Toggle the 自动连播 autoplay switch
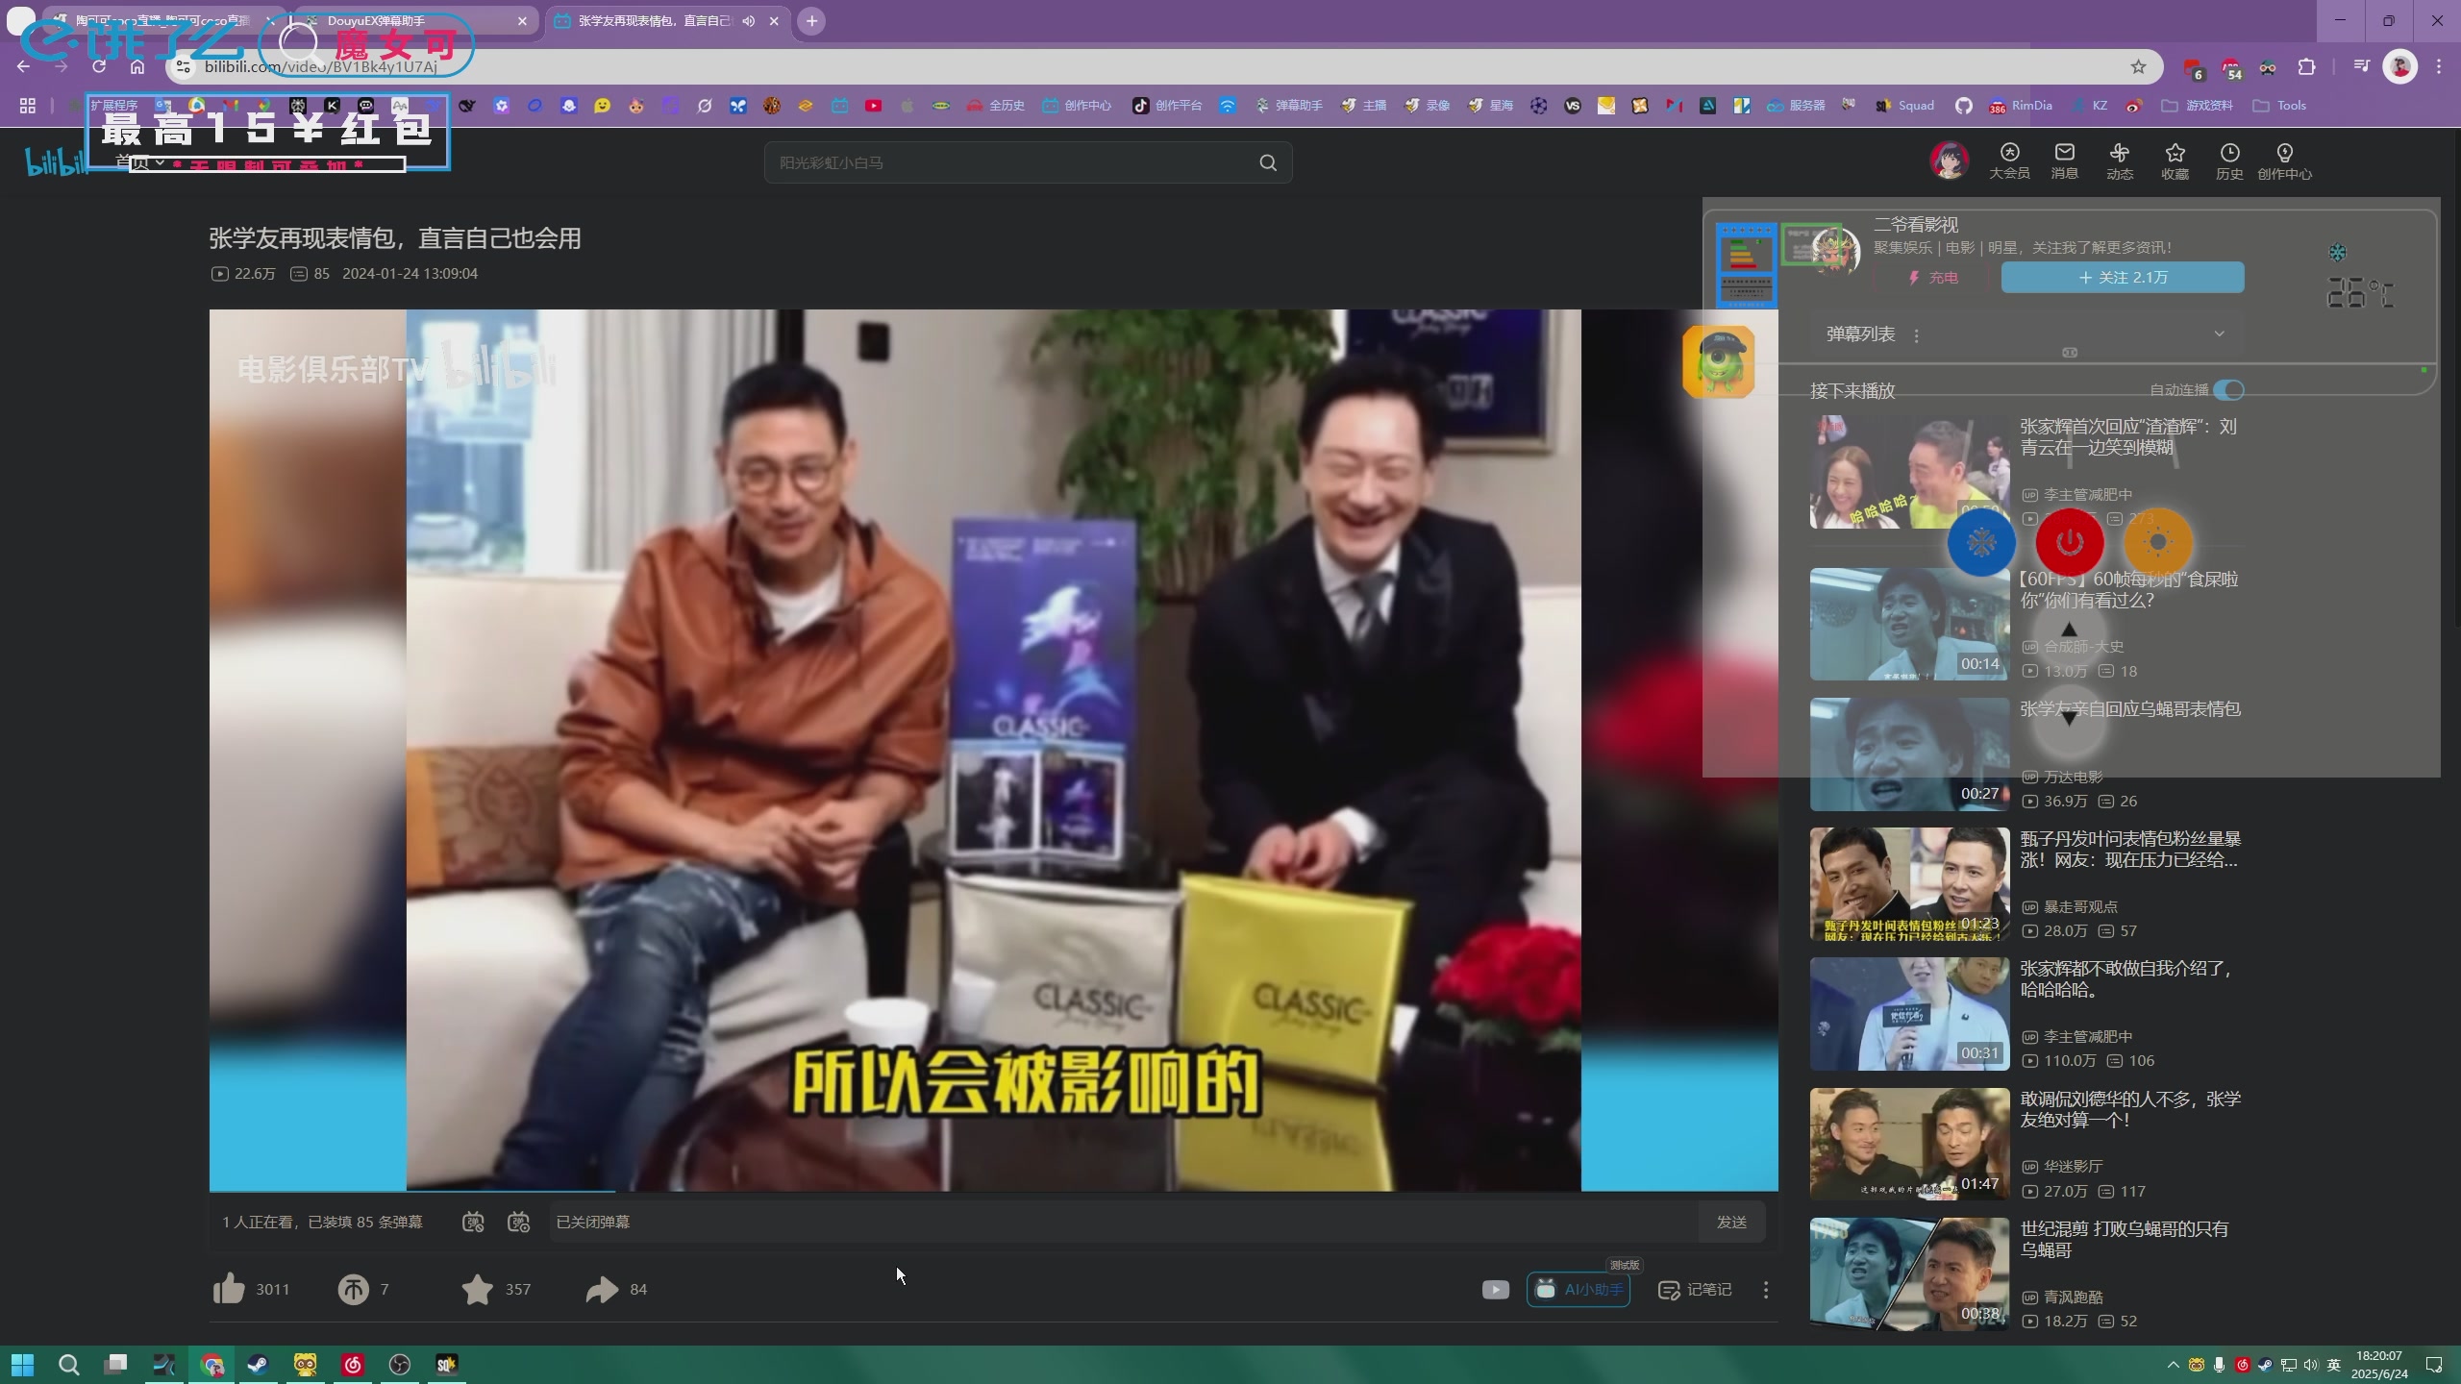 pos(2228,389)
